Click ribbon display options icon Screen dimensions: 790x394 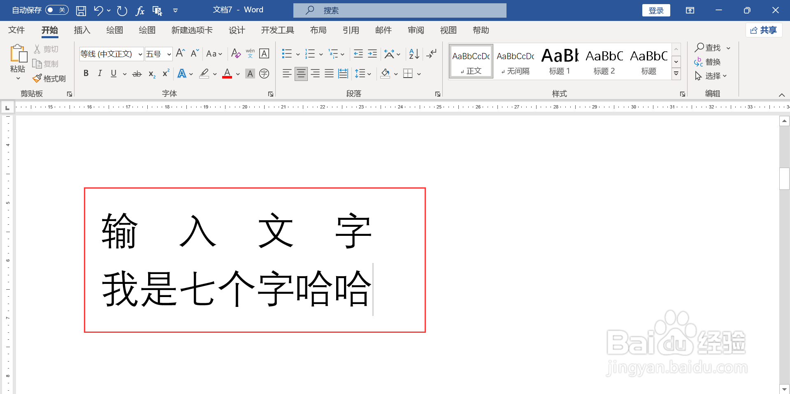(x=690, y=10)
